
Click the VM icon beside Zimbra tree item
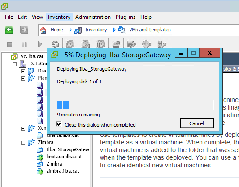pyautogui.click(x=40, y=164)
